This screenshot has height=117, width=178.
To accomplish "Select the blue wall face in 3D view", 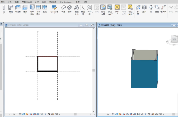I will [144, 74].
